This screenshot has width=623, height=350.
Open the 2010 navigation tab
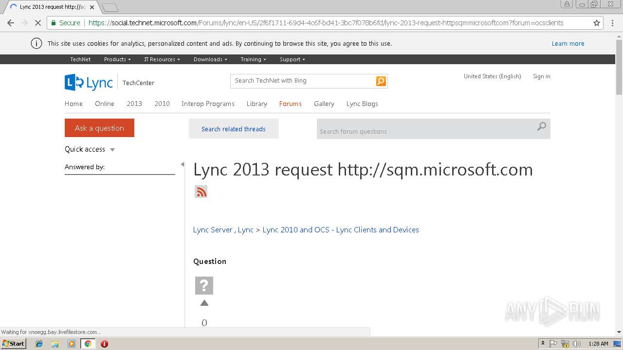click(162, 104)
